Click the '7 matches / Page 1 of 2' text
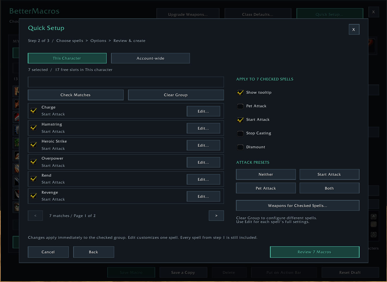This screenshot has height=282, width=387. (x=73, y=216)
